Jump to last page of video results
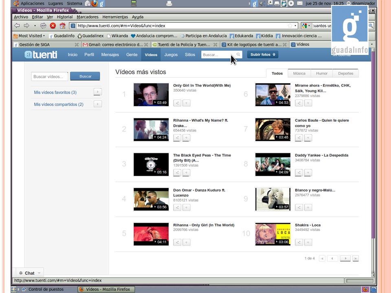This screenshot has width=391, height=293. coord(356,258)
